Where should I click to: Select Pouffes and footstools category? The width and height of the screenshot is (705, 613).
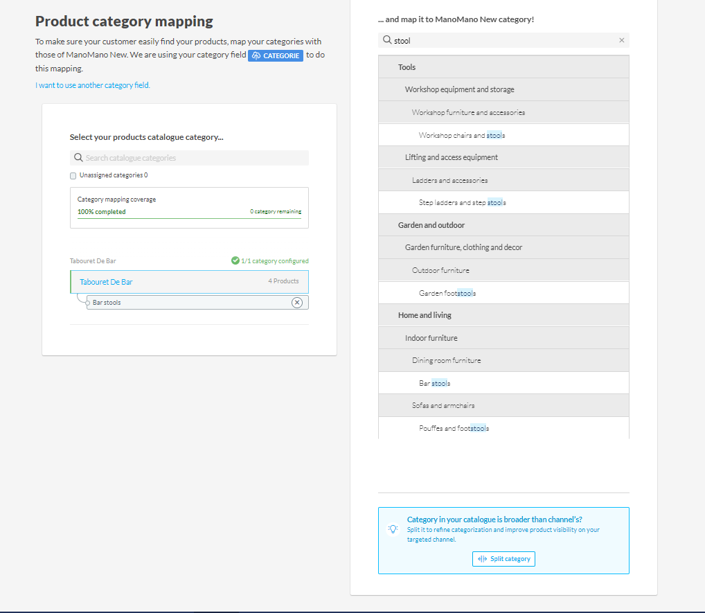tap(454, 428)
